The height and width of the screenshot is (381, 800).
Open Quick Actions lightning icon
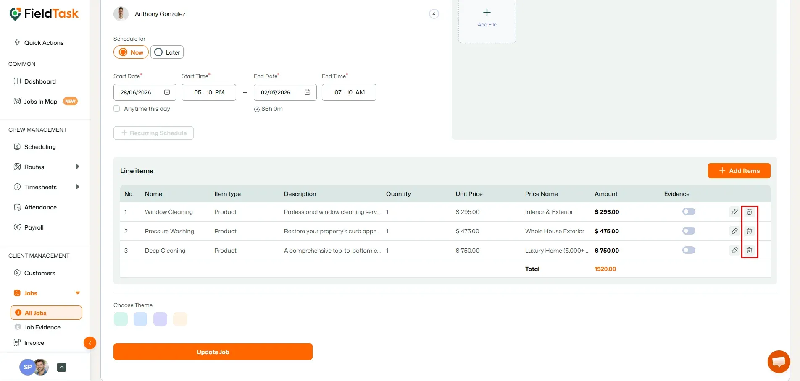point(17,42)
